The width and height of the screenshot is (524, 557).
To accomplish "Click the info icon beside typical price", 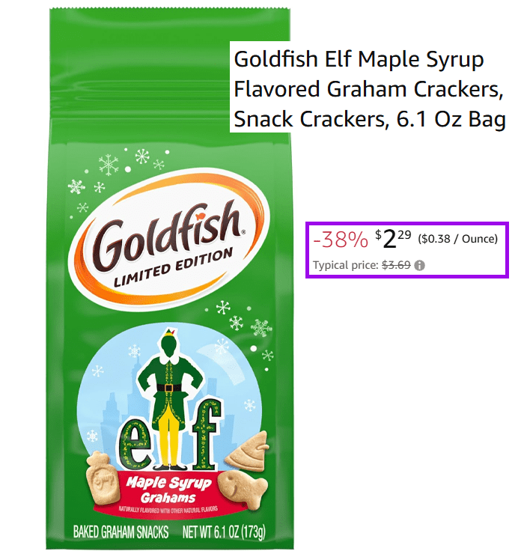I will tap(419, 265).
